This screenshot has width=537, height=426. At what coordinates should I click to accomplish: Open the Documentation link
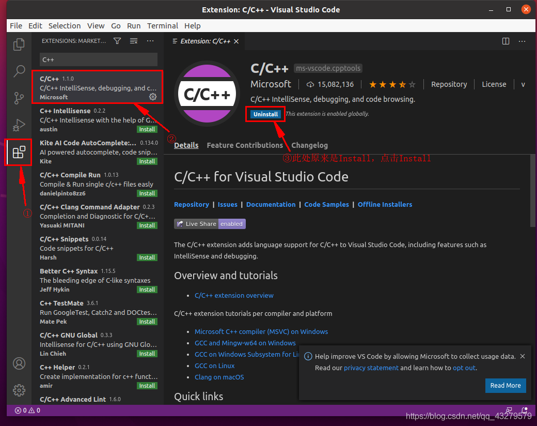271,204
